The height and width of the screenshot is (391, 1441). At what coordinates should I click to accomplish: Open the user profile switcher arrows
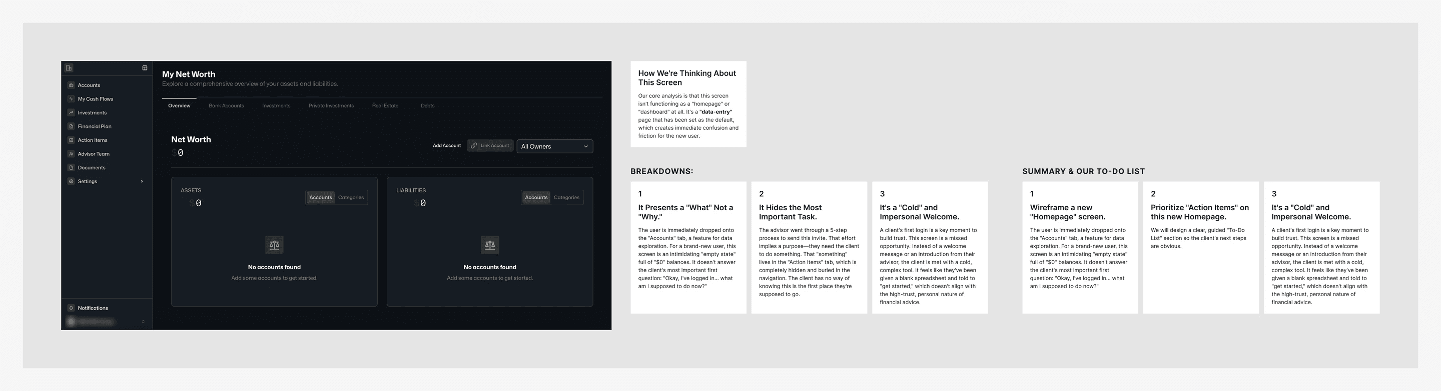[x=143, y=322]
